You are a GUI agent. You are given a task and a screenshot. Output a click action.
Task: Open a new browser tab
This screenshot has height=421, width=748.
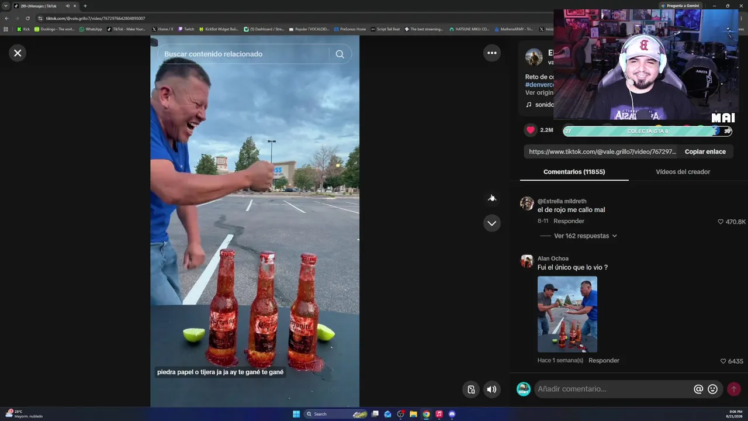click(85, 6)
